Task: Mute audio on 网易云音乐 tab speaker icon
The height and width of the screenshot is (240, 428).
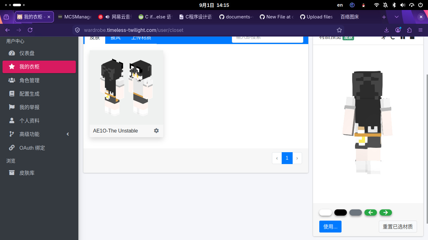Action: (107, 17)
